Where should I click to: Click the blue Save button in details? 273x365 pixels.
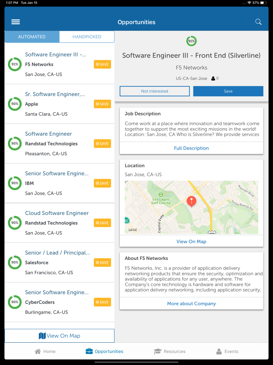tap(228, 91)
